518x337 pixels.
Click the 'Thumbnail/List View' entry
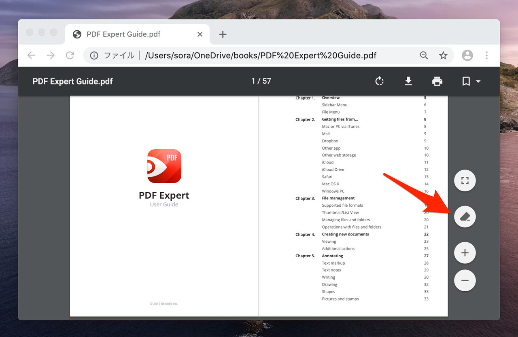(340, 213)
